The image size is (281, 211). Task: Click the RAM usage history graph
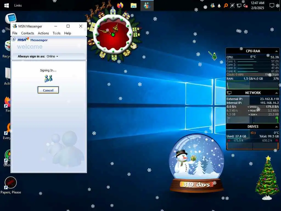click(x=253, y=85)
